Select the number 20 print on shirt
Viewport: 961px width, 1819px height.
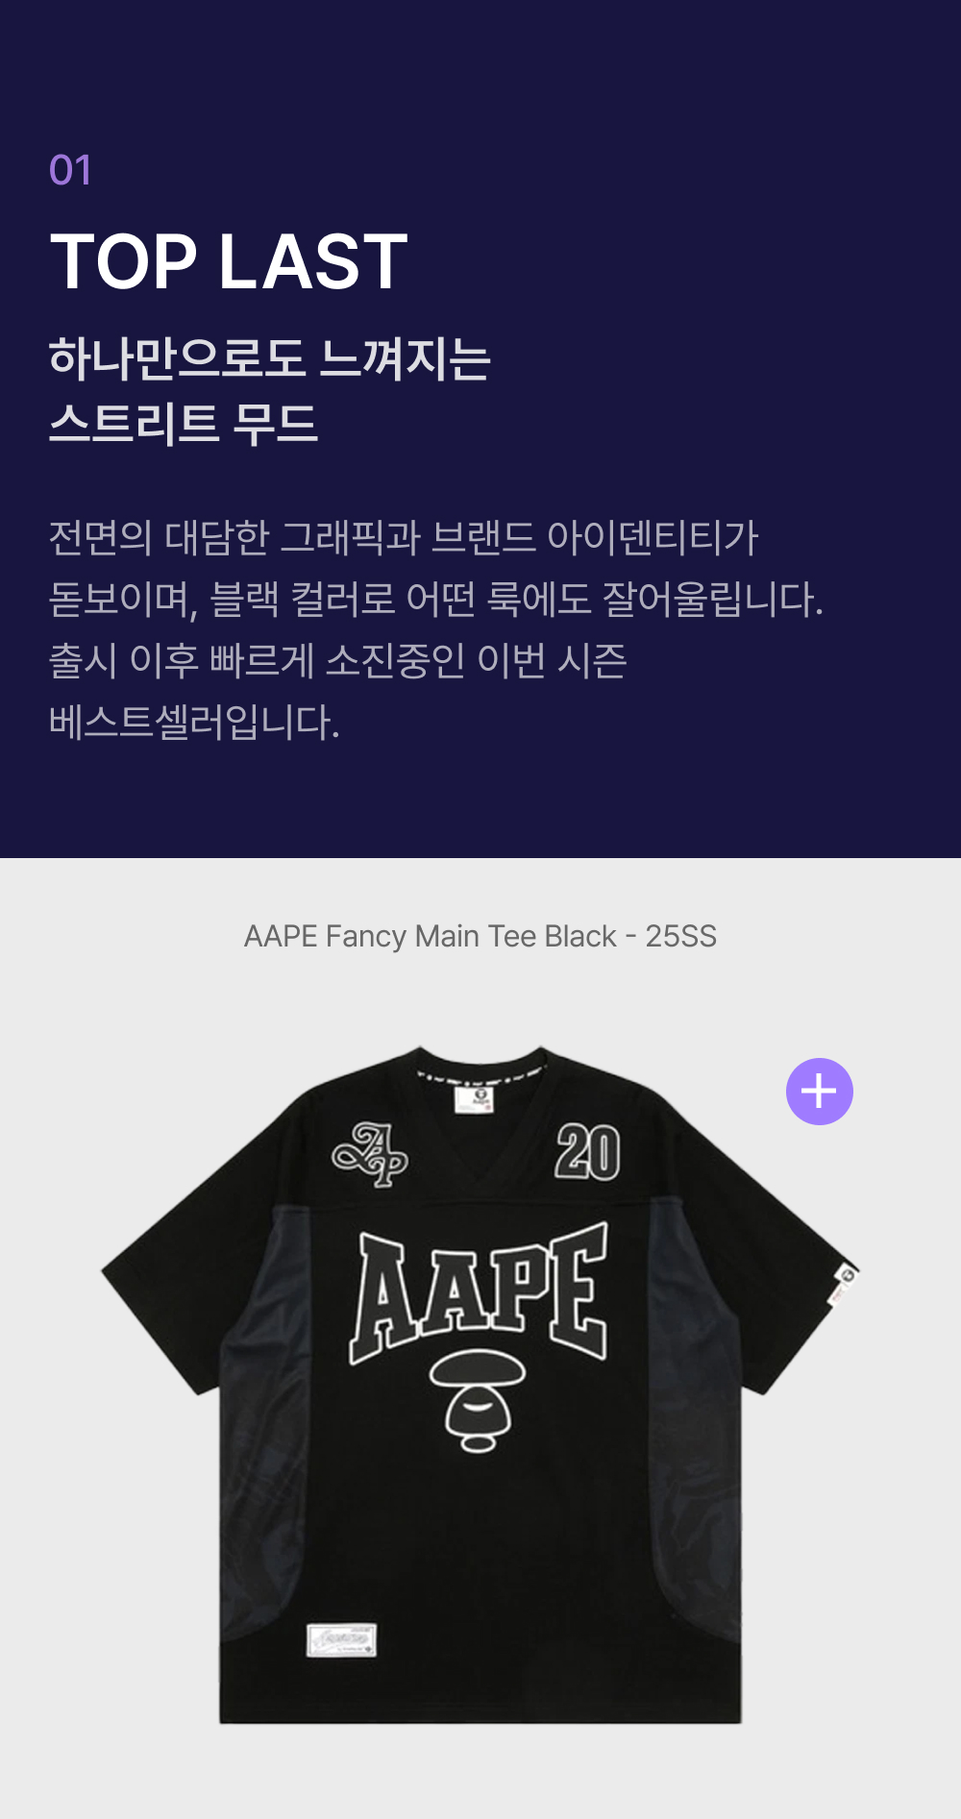tap(587, 1151)
